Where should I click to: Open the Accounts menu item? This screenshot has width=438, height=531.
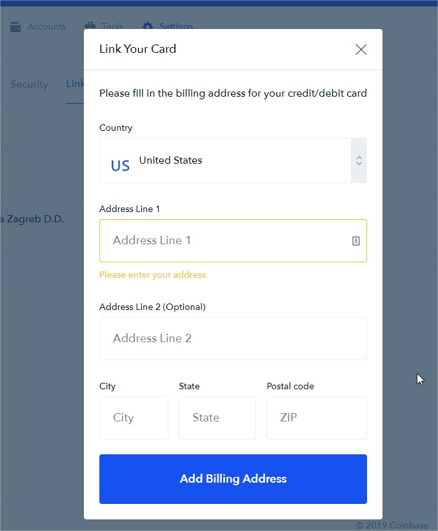37,26
